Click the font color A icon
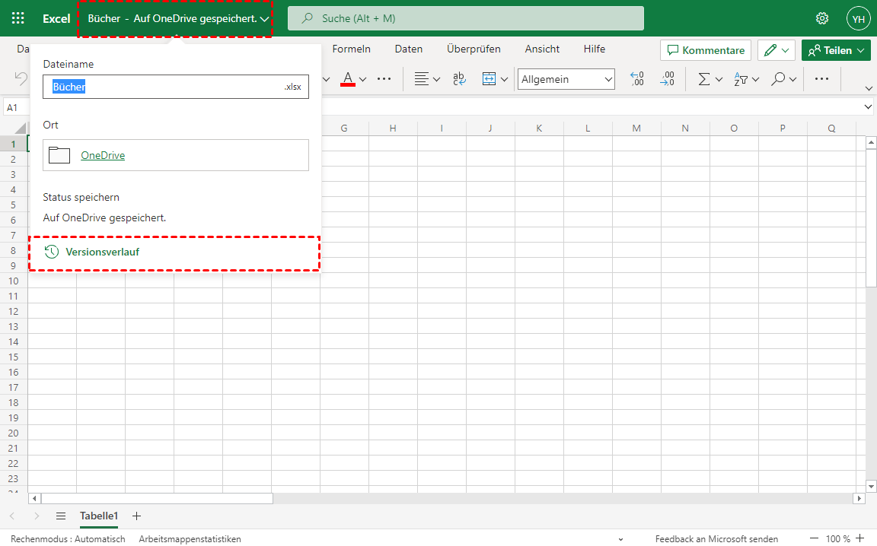 click(x=348, y=79)
